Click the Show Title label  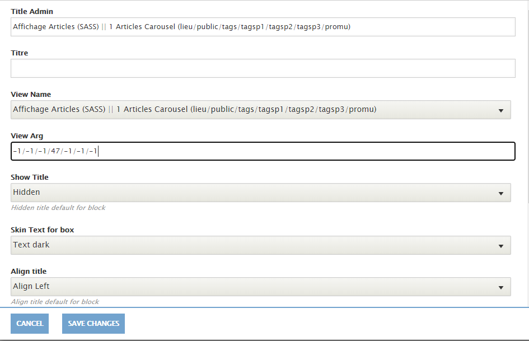[x=30, y=177]
